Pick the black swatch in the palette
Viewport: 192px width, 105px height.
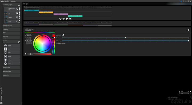(53, 38)
